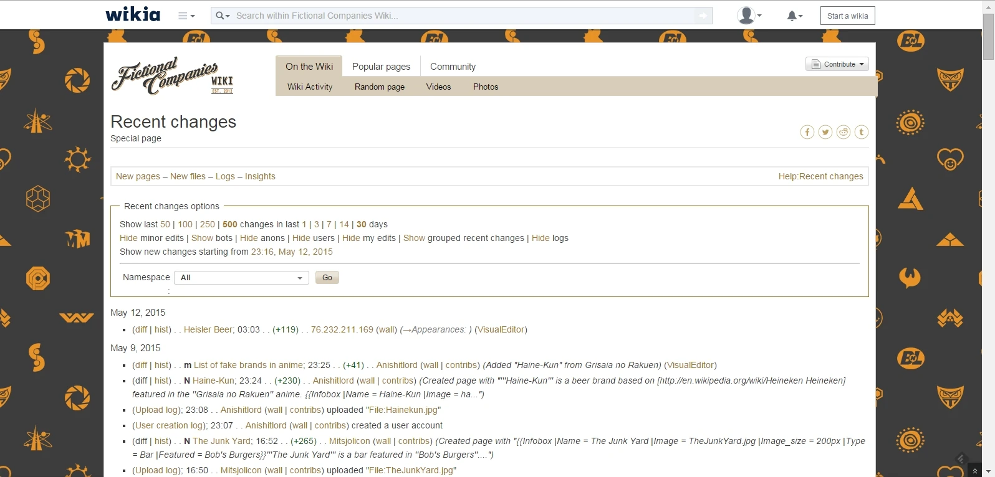This screenshot has height=477, width=995.
Task: Open the search scope magnifier dropdown
Action: [x=223, y=16]
